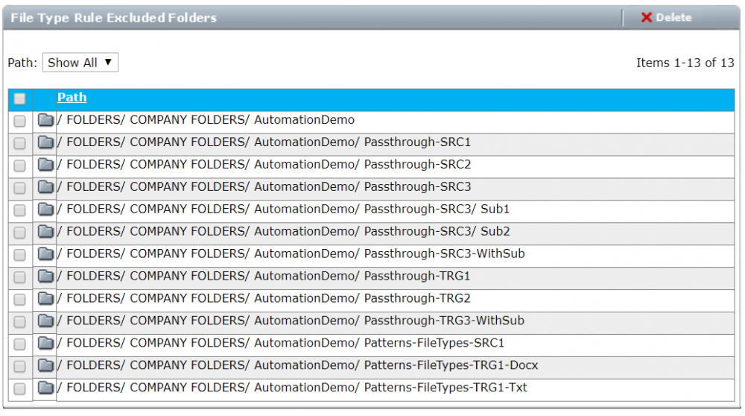This screenshot has width=745, height=416.
Task: Click folder icon beside Passthrough-TRG1
Action: click(x=46, y=277)
